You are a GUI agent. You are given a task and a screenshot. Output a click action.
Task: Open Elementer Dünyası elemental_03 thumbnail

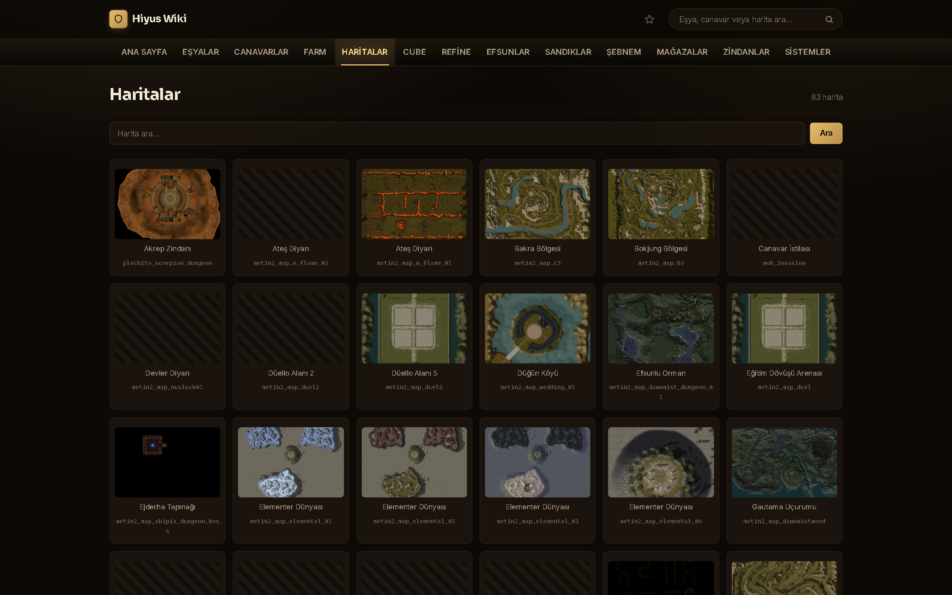[537, 462]
